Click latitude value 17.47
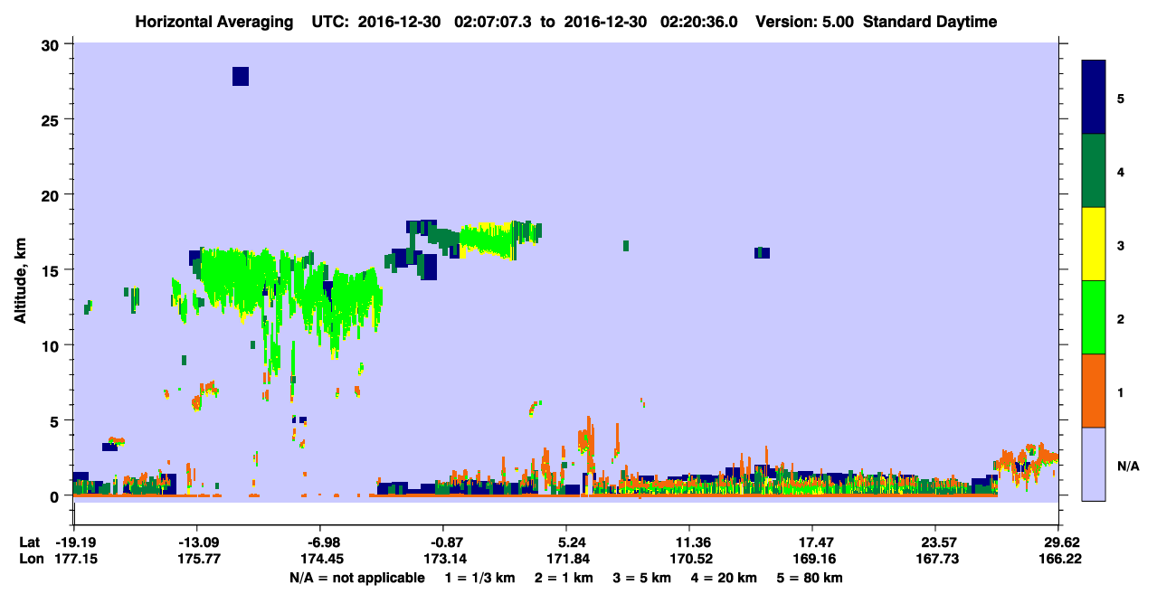 tap(812, 542)
